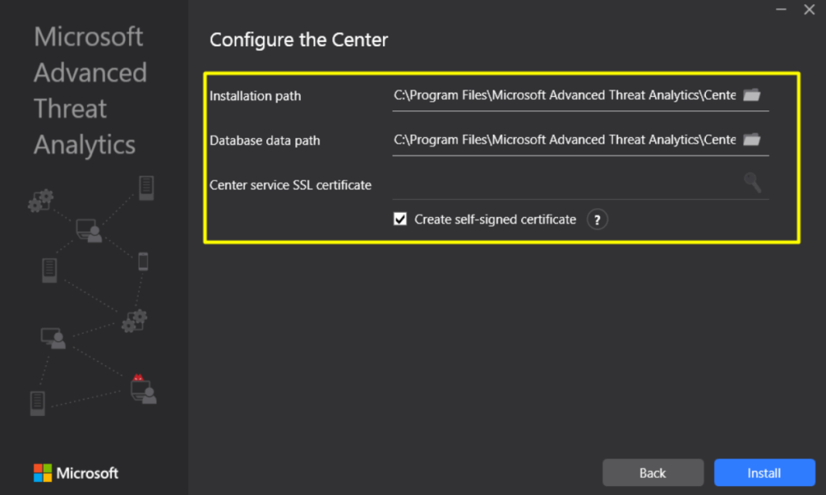Minimize the setup window
The width and height of the screenshot is (826, 495).
point(781,10)
